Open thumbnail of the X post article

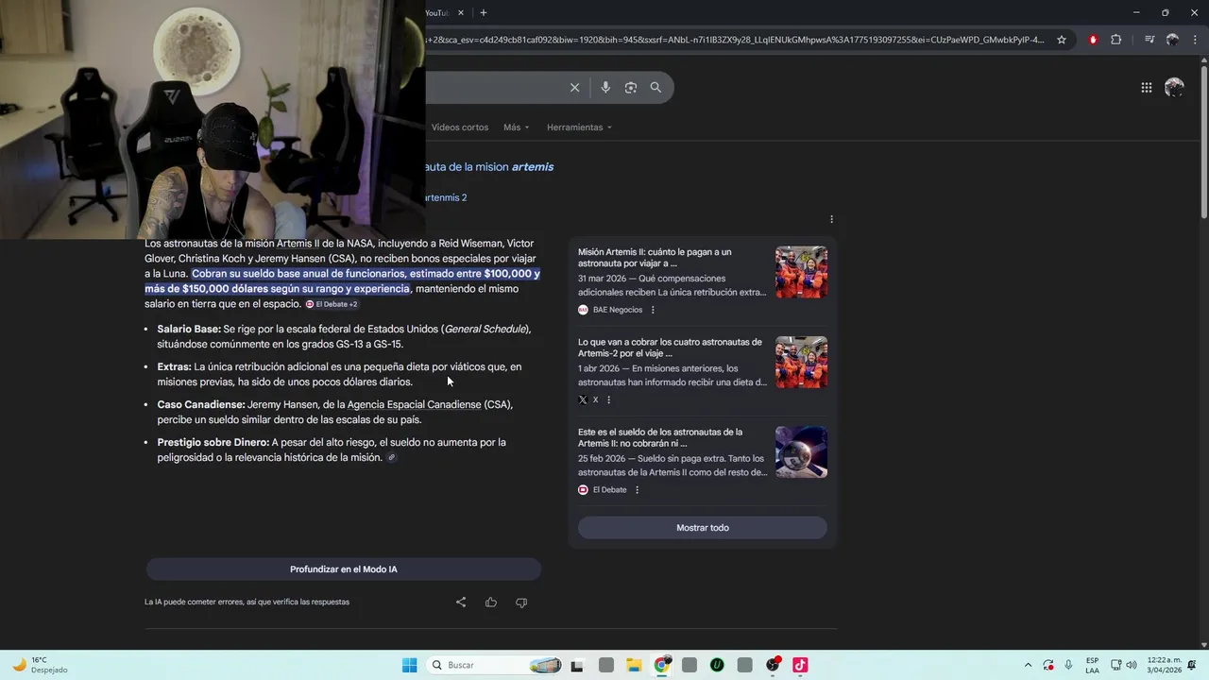coord(801,362)
